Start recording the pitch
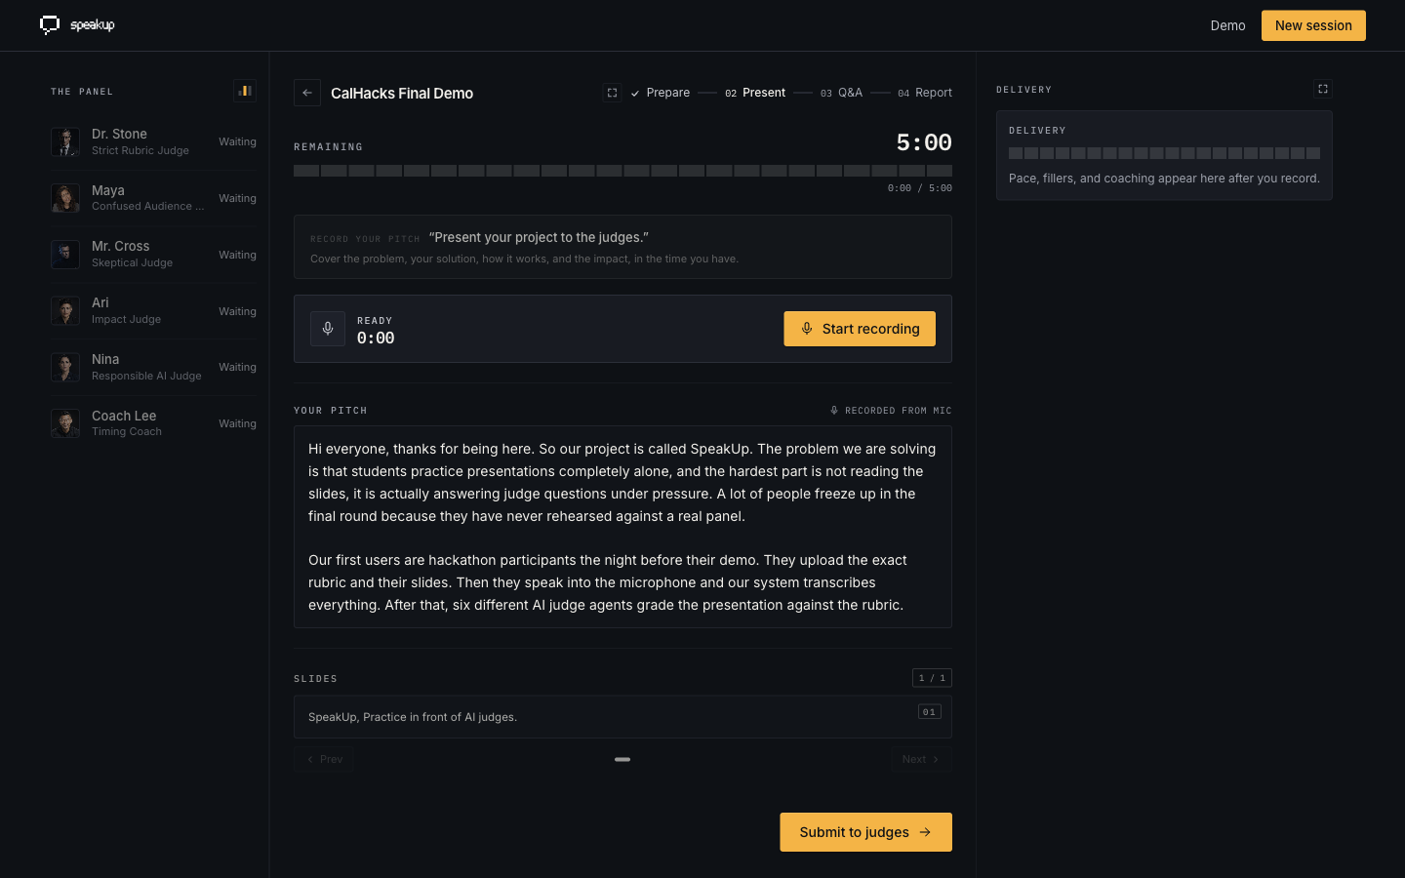Image resolution: width=1405 pixels, height=878 pixels. [x=860, y=329]
